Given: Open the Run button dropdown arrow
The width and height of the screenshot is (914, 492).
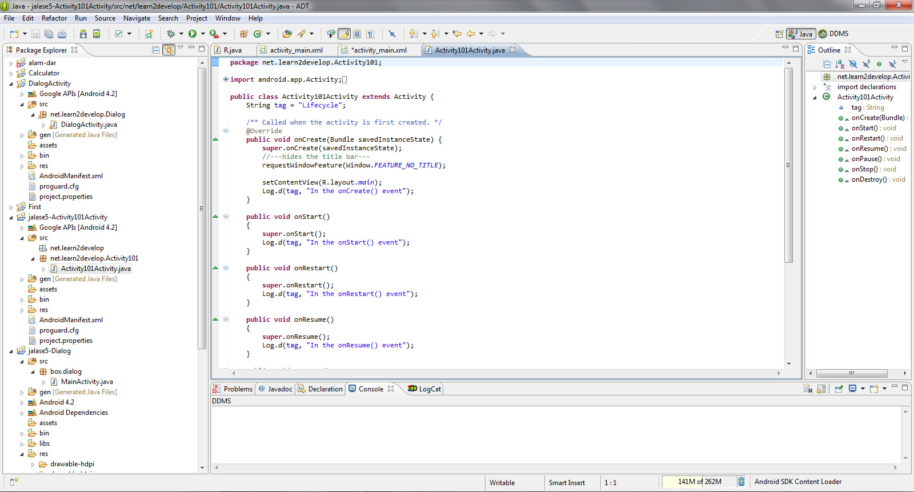Looking at the screenshot, I should click(203, 34).
